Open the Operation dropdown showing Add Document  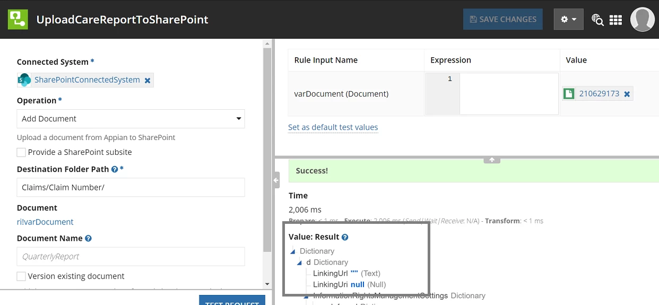click(131, 119)
